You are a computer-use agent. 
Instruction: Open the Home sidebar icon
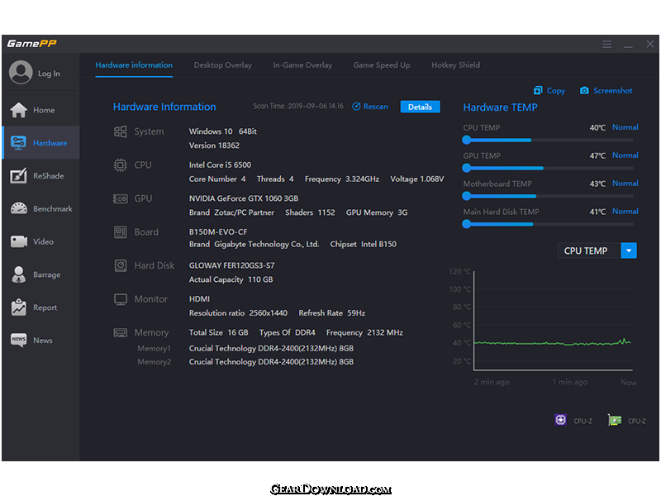(x=18, y=110)
